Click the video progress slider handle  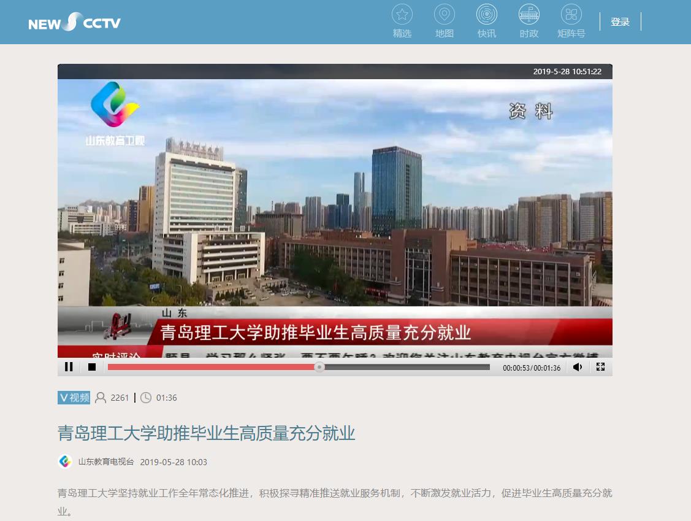point(319,367)
